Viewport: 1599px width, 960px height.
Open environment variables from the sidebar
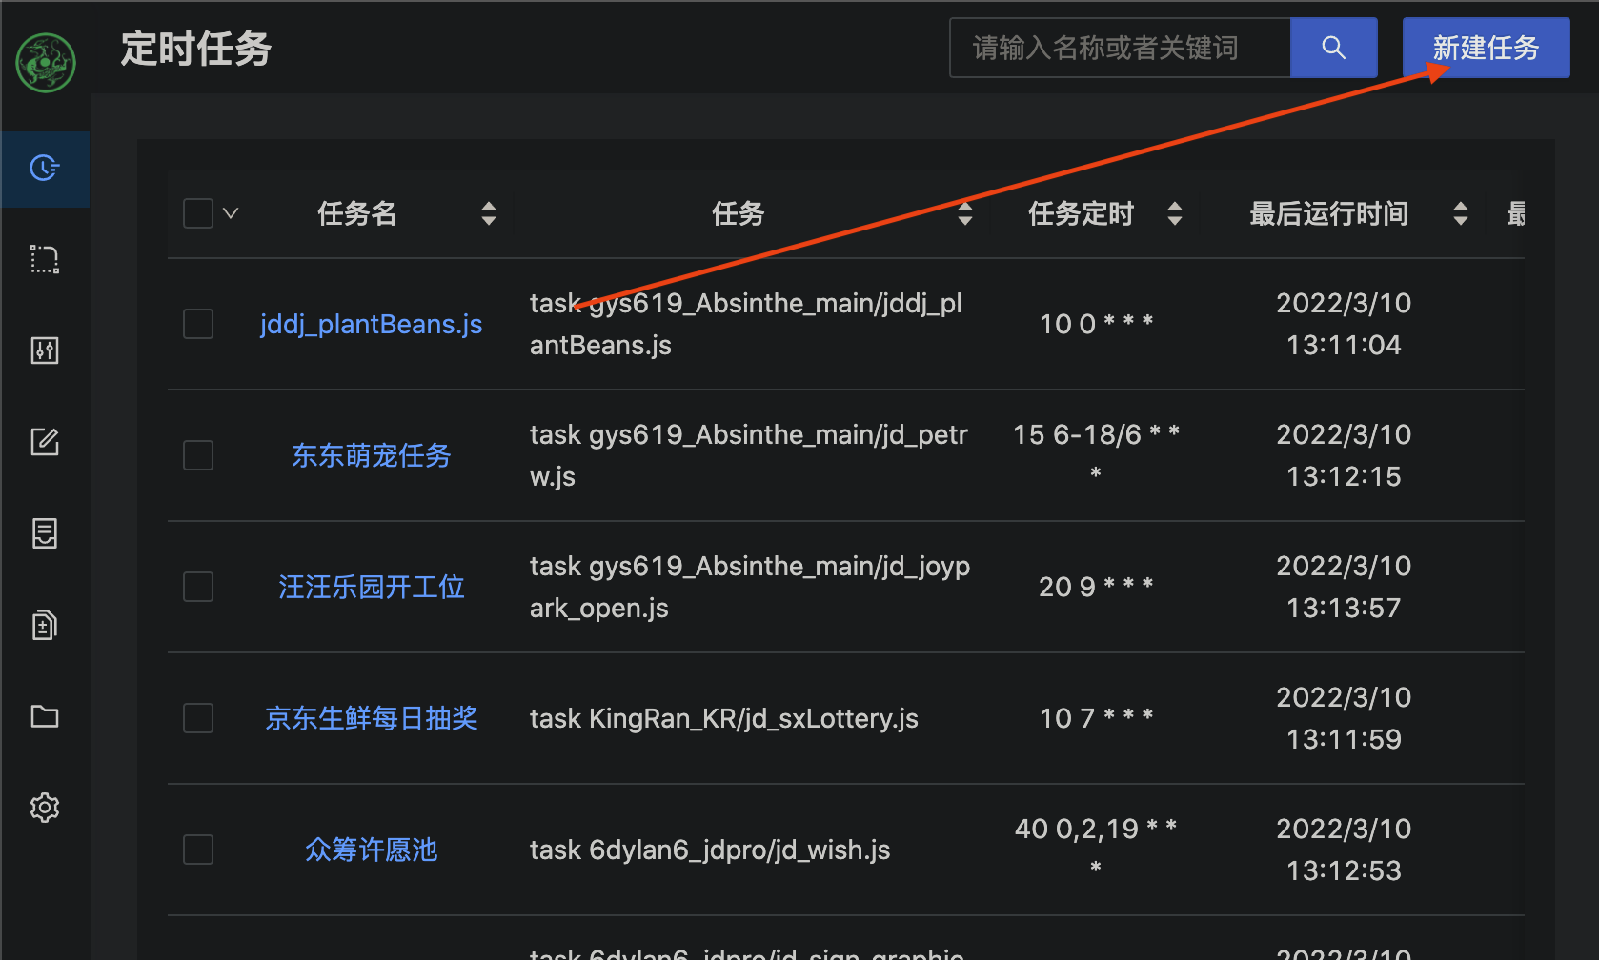pyautogui.click(x=44, y=350)
